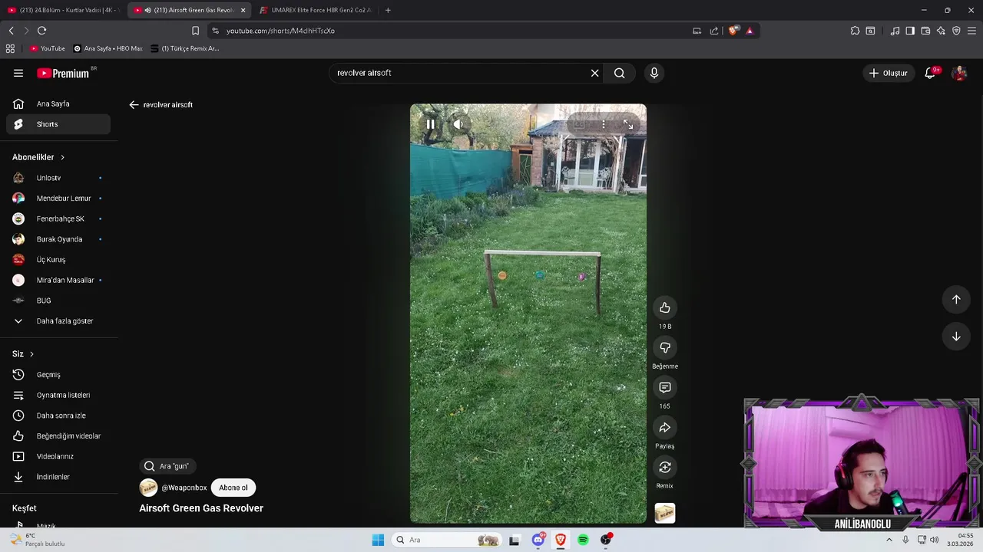
Task: Go to Ana Sayfa in sidebar
Action: [58, 103]
